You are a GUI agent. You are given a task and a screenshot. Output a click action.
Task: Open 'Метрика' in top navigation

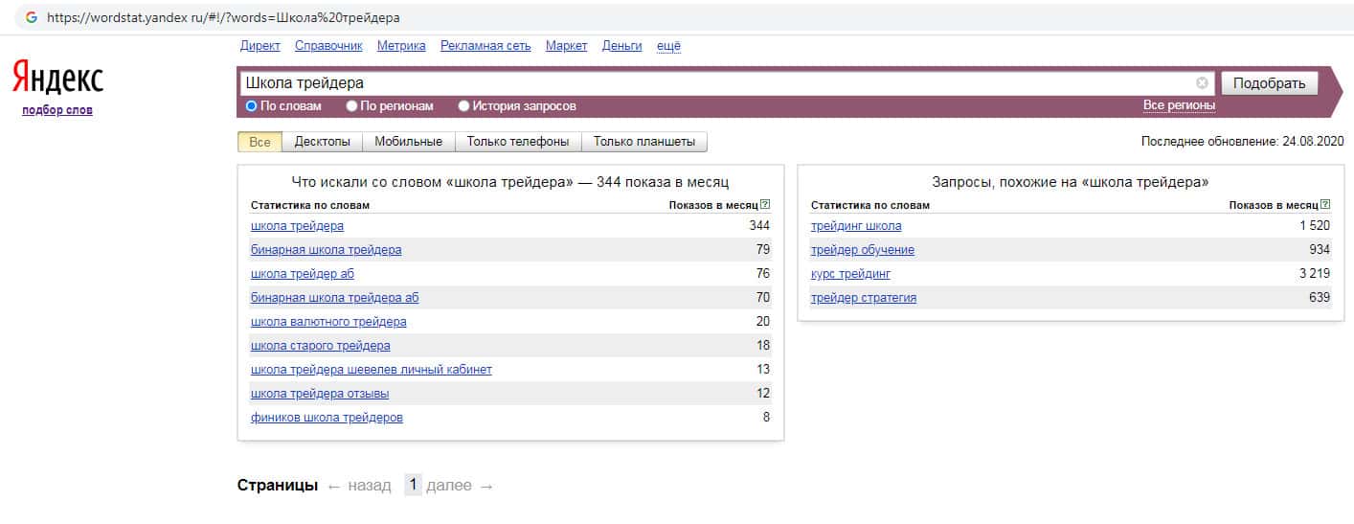pos(401,46)
